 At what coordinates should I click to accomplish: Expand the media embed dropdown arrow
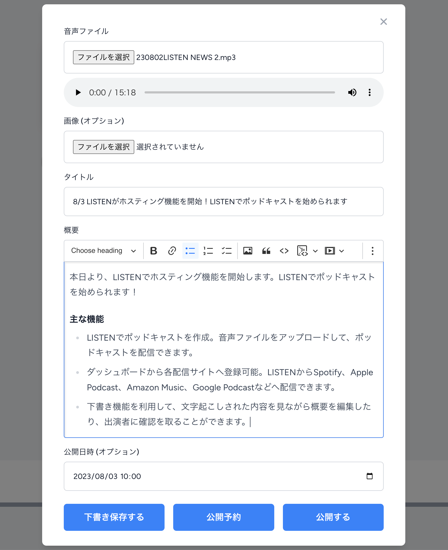coord(342,251)
